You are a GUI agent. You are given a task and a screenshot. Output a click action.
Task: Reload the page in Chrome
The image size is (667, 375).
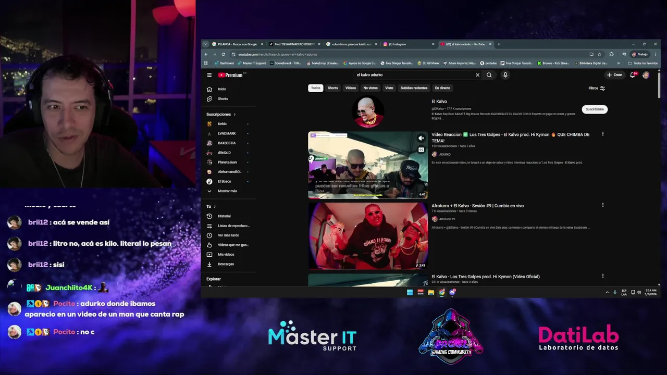(x=223, y=54)
